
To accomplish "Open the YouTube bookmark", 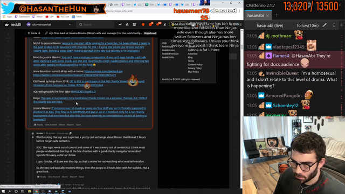I will point(63,17).
